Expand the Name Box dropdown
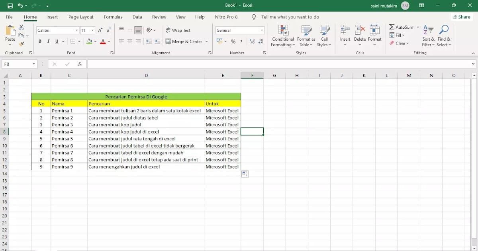The width and height of the screenshot is (478, 251). [x=34, y=64]
